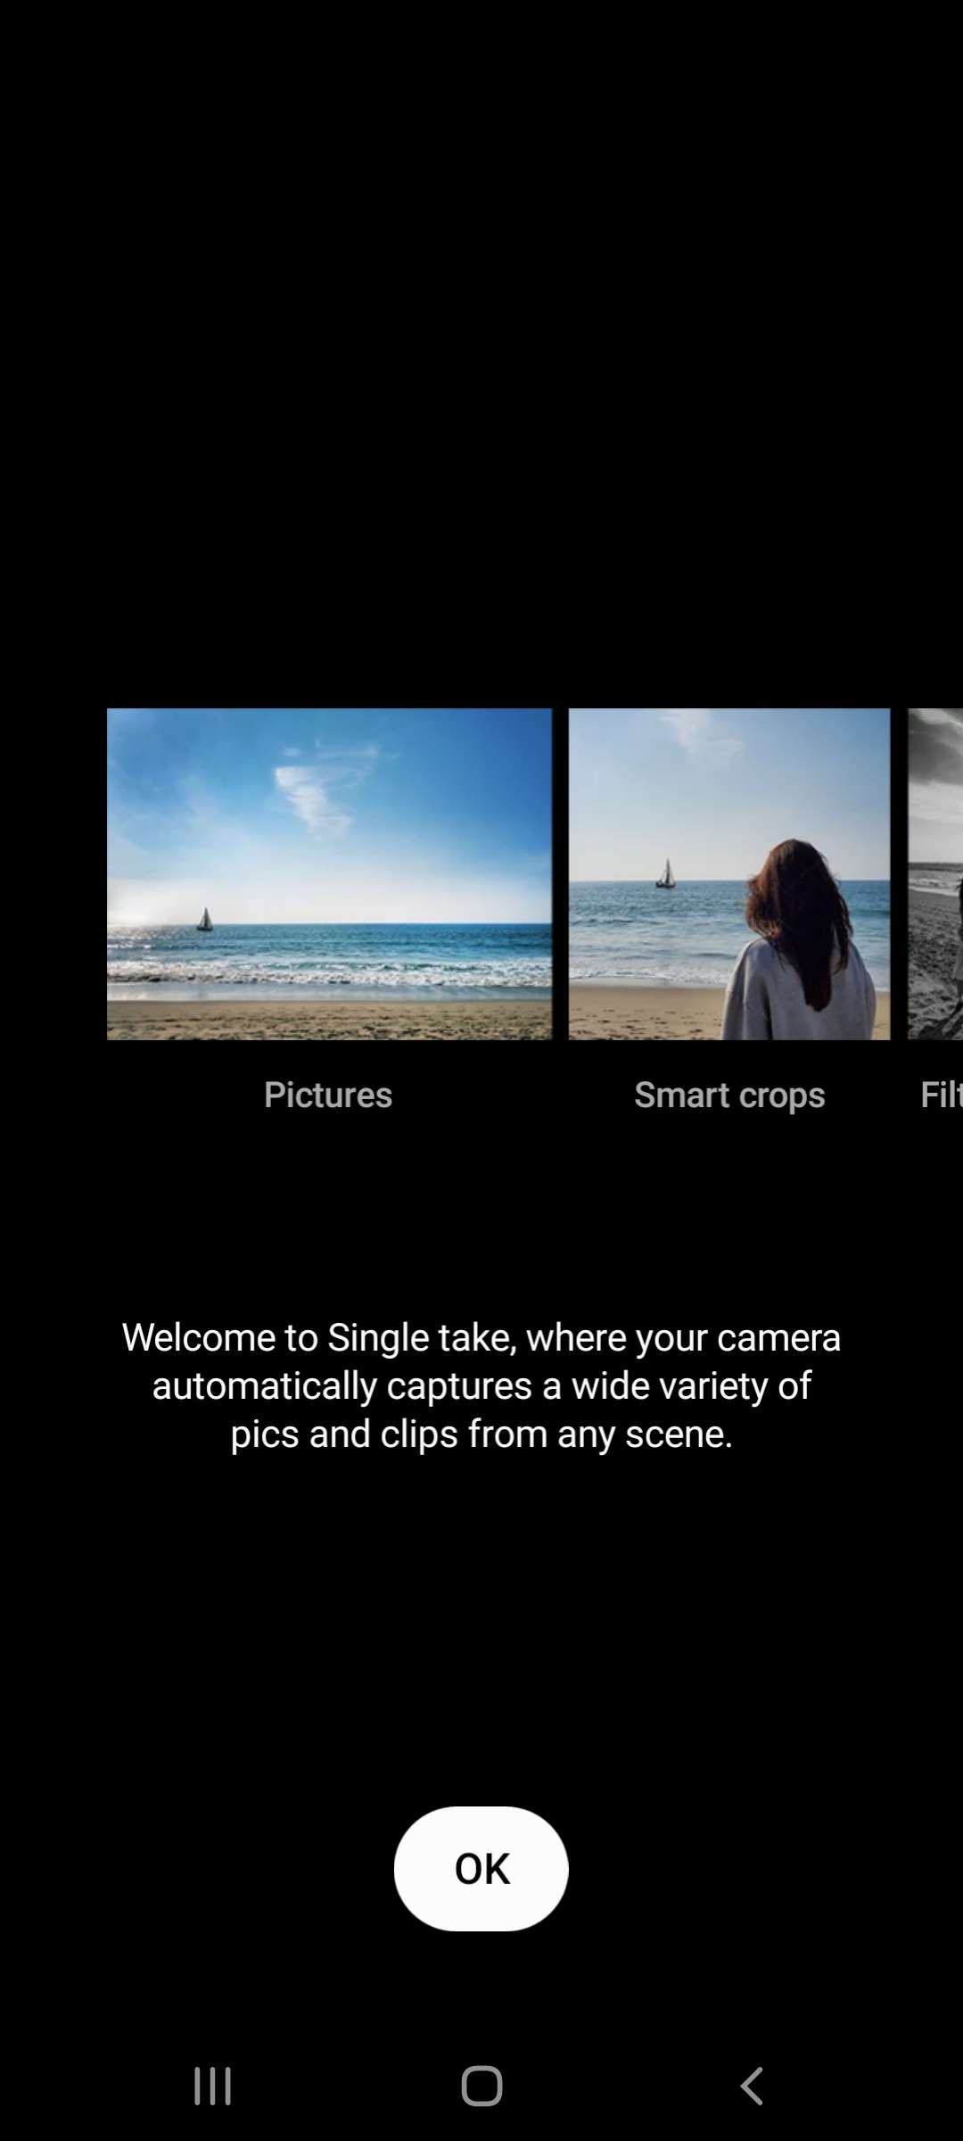Tap the 'pics and clips from any scene' line
This screenshot has height=2141, width=963.
[481, 1434]
